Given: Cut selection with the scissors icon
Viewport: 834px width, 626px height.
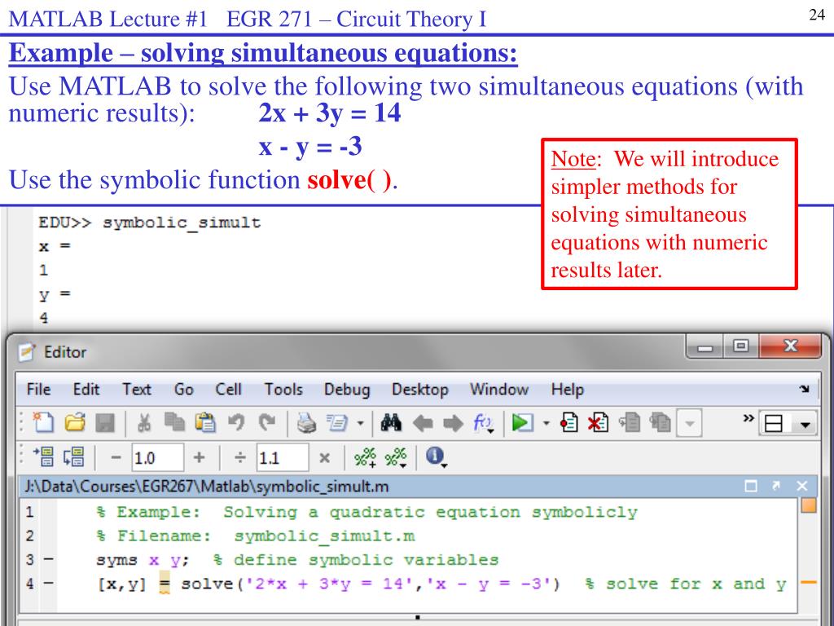Looking at the screenshot, I should point(143,423).
